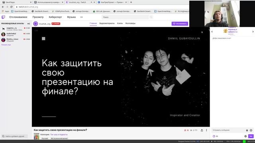
Task: Go to Киберспорт section
Action: click(55, 17)
